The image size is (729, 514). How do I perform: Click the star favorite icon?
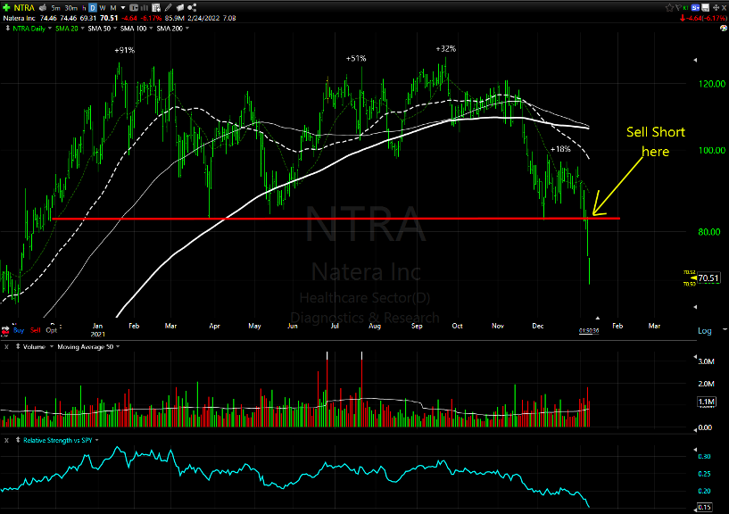click(669, 7)
